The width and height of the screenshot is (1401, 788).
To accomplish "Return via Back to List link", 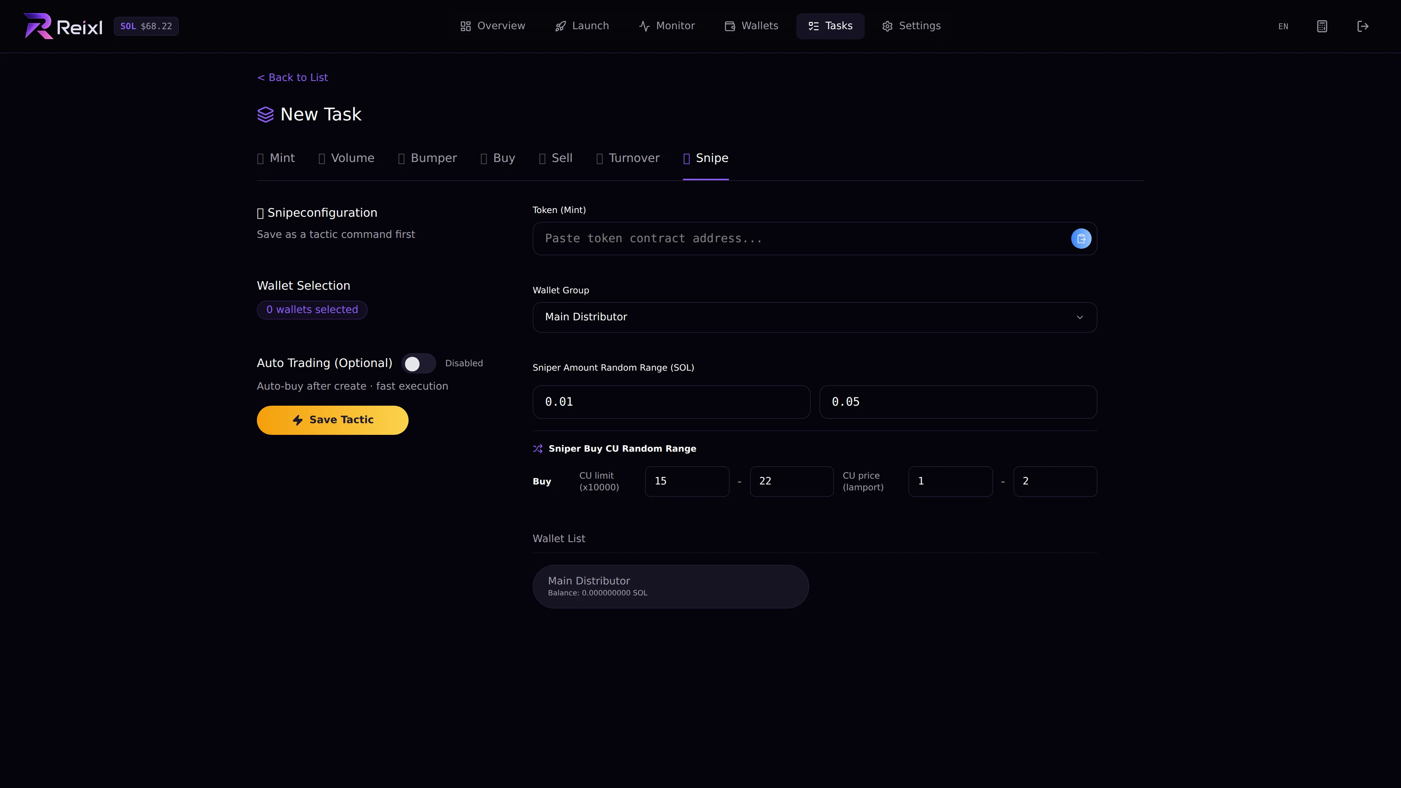I will pos(292,77).
